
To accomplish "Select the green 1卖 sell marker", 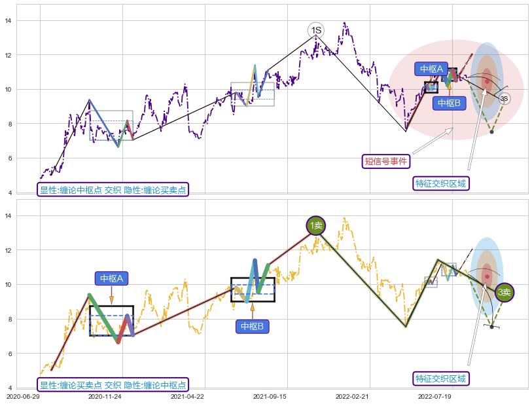I will point(316,225).
